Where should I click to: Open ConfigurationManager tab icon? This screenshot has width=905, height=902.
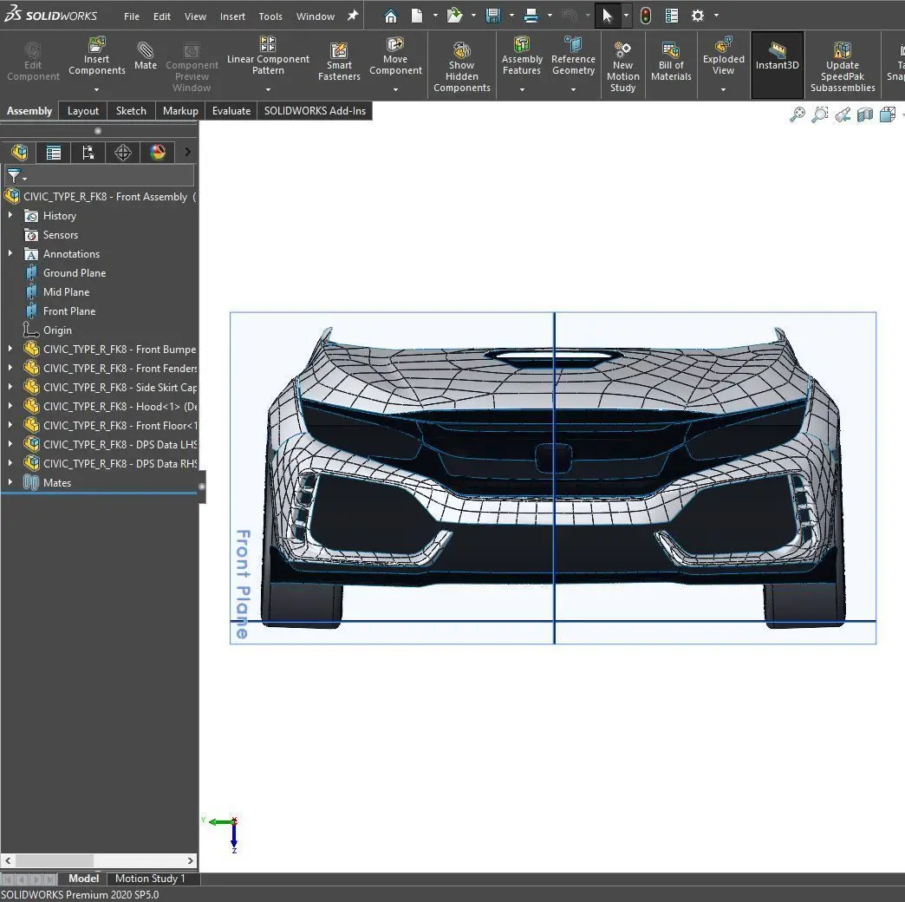pos(88,153)
